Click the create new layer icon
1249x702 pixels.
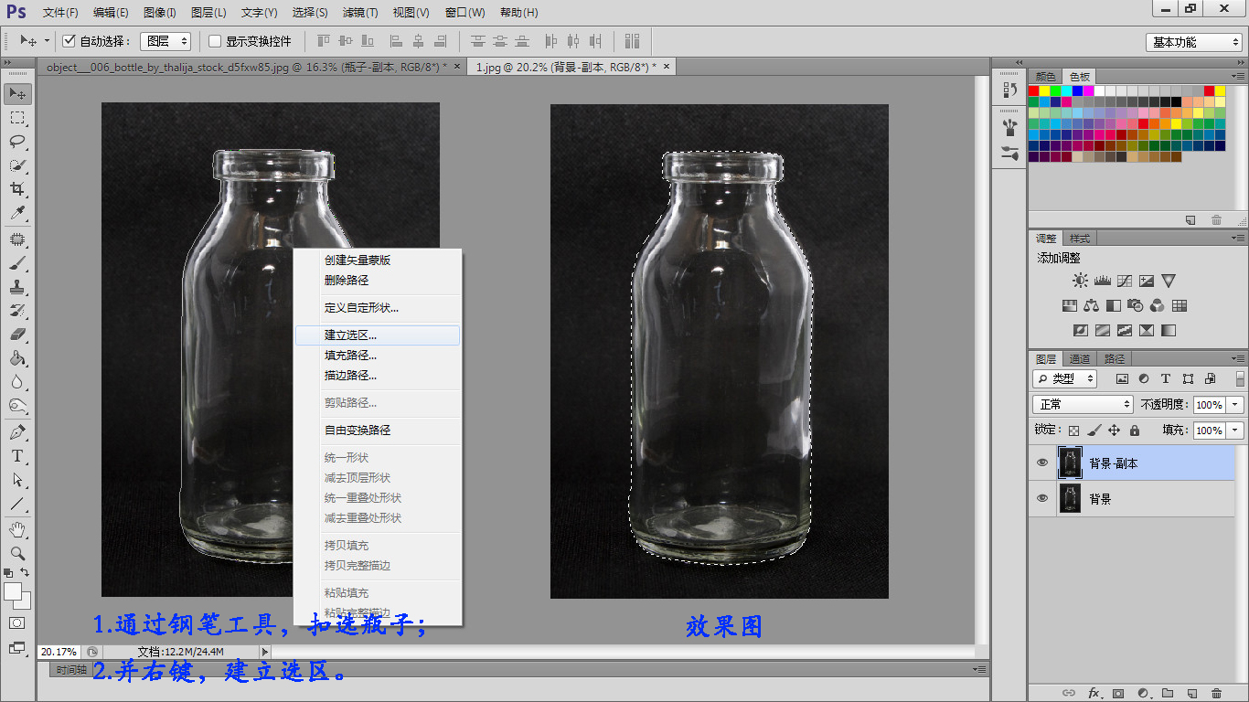1191,694
